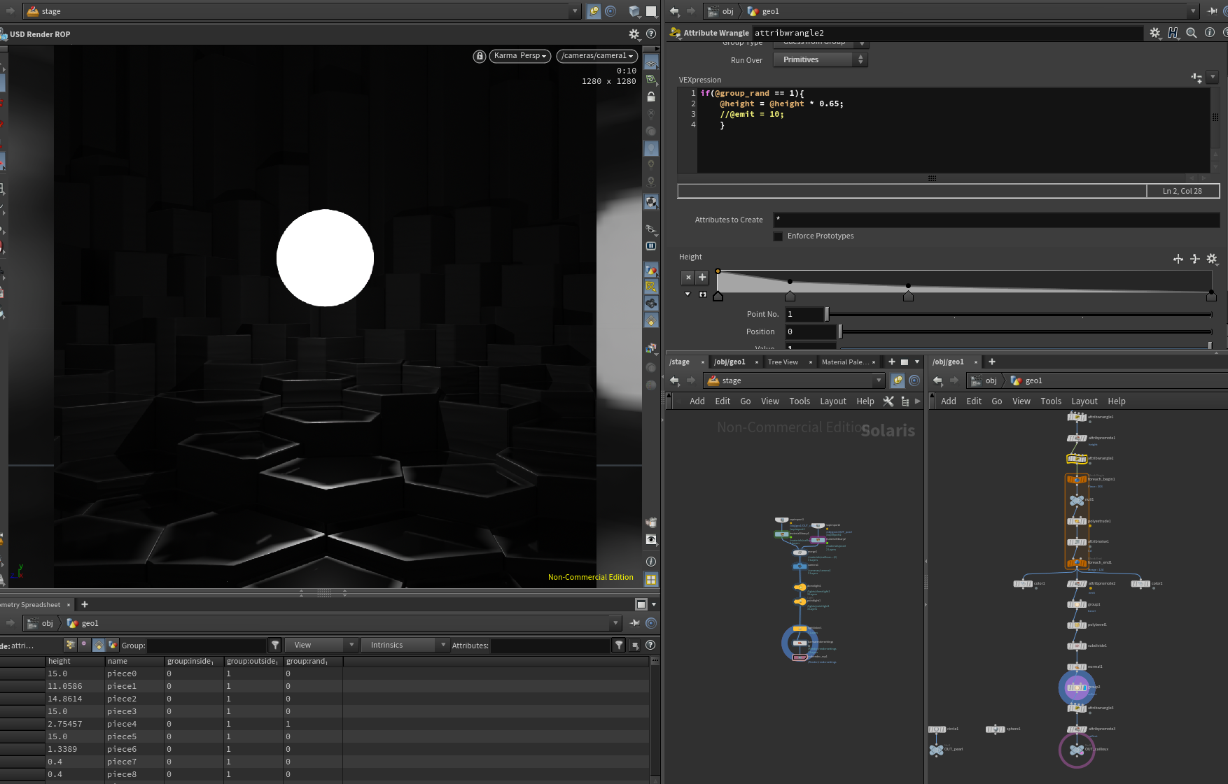Click the pause render icon on viewport right strip
This screenshot has height=784, width=1228.
coord(651,246)
